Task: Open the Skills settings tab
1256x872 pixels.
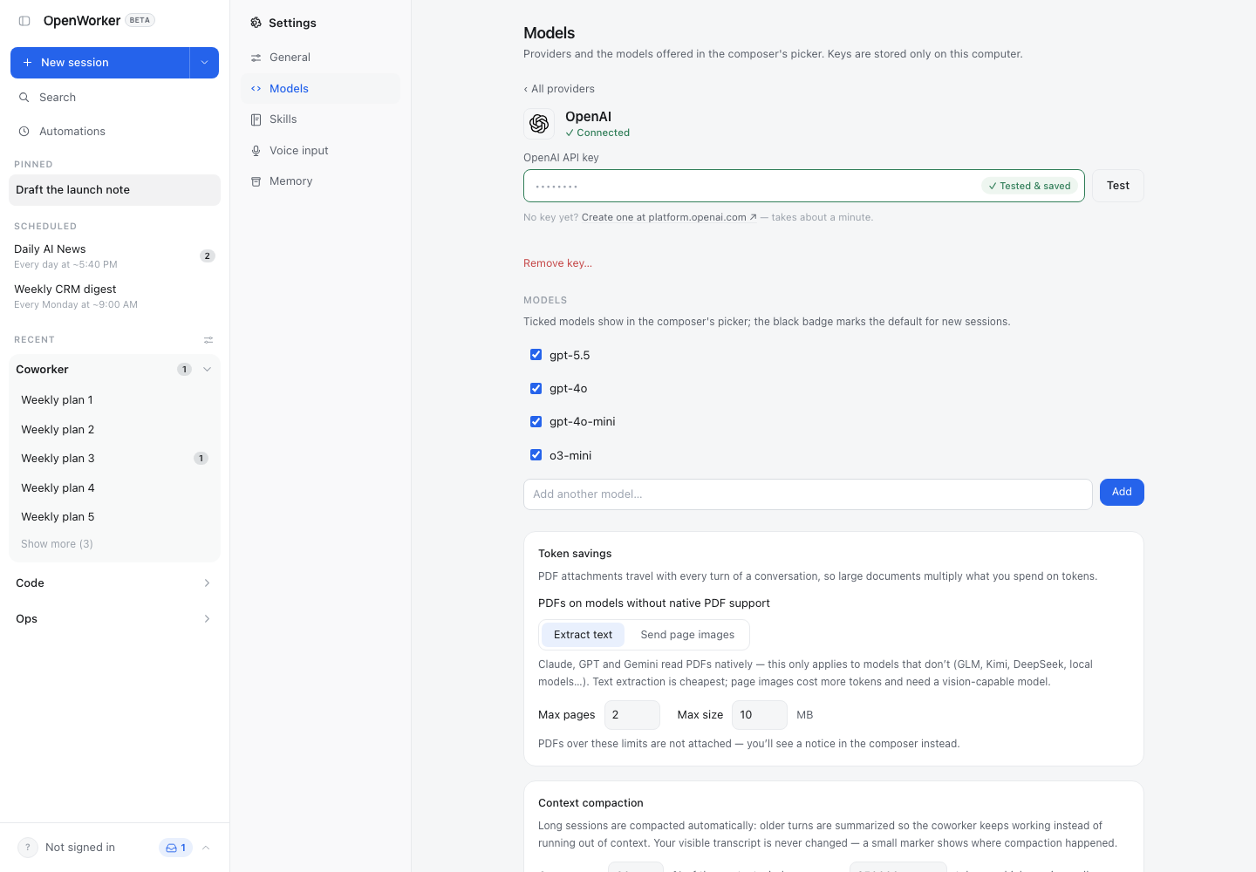Action: (321, 119)
